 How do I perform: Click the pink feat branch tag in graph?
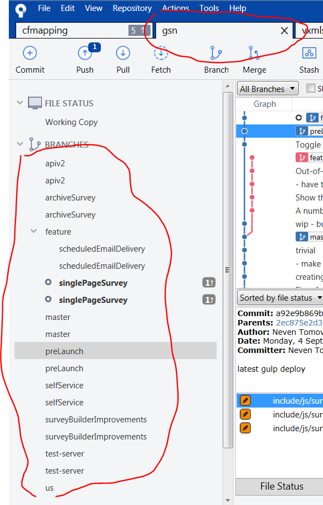click(x=309, y=158)
